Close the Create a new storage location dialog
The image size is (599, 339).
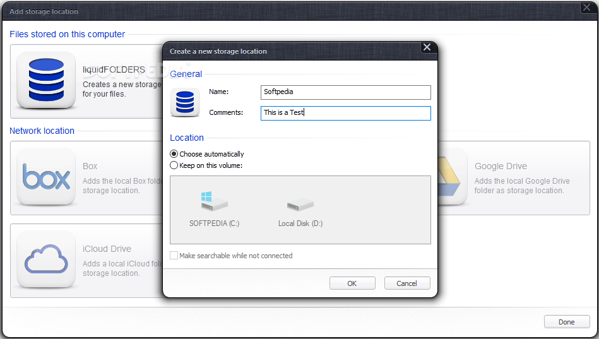point(427,47)
